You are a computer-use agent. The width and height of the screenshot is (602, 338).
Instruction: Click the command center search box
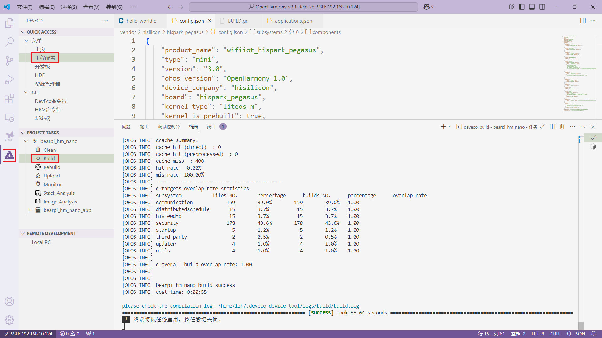(304, 7)
